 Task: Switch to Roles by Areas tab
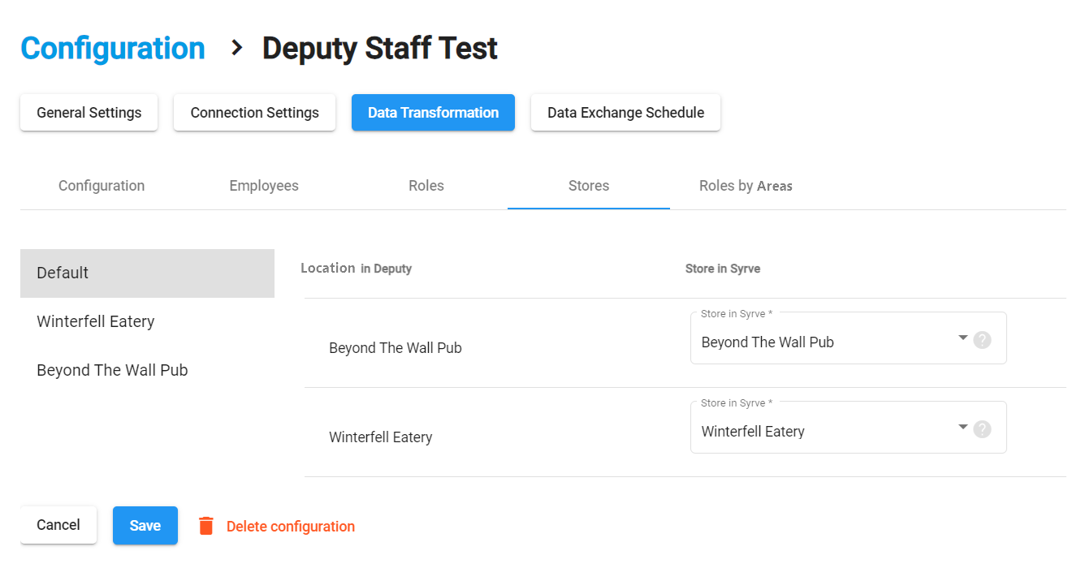coord(746,186)
